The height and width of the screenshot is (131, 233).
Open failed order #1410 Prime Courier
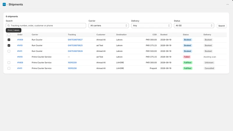pyautogui.click(x=20, y=57)
